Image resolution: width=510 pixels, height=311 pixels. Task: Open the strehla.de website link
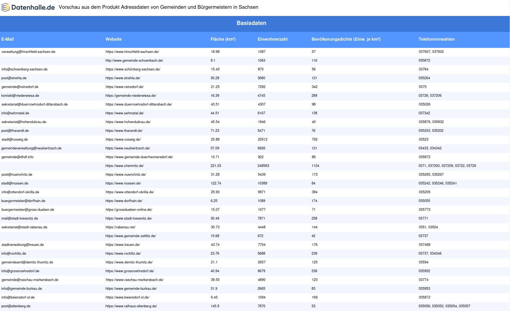pos(123,78)
